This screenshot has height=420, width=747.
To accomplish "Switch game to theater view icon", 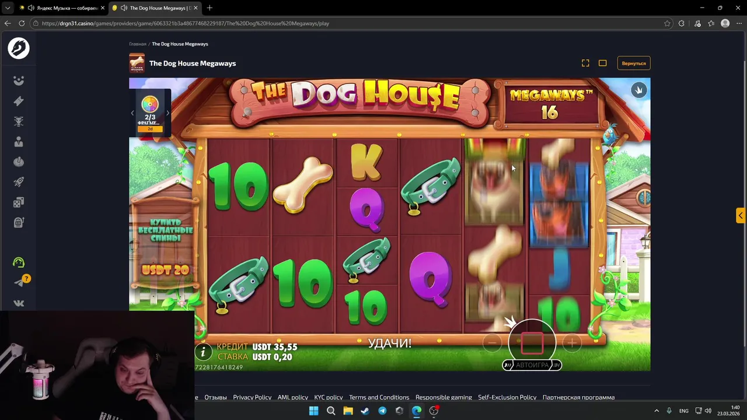I will coord(602,63).
